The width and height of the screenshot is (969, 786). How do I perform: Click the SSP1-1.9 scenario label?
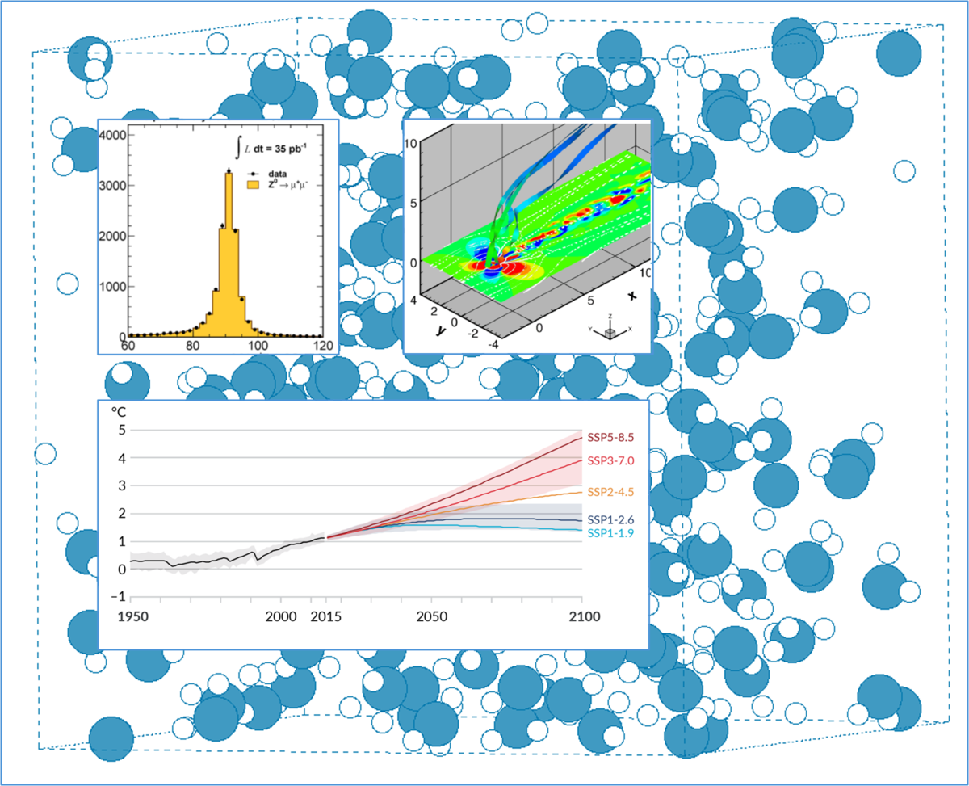tap(610, 533)
